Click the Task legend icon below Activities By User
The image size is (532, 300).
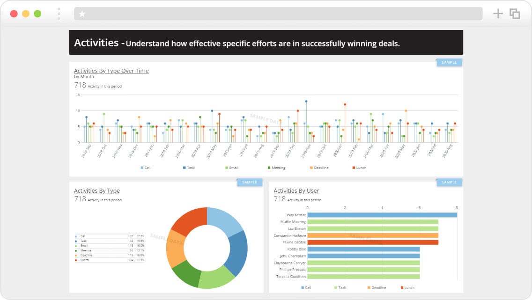(336, 287)
